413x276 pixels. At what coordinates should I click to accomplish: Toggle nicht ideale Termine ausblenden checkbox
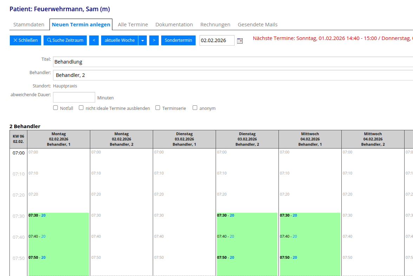pos(81,108)
